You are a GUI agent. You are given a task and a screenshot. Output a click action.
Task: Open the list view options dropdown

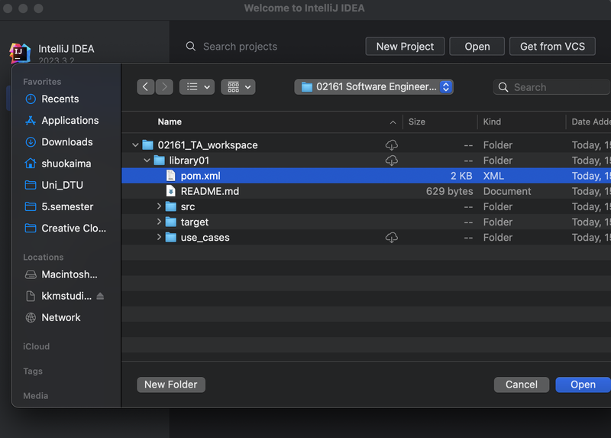[x=197, y=86]
